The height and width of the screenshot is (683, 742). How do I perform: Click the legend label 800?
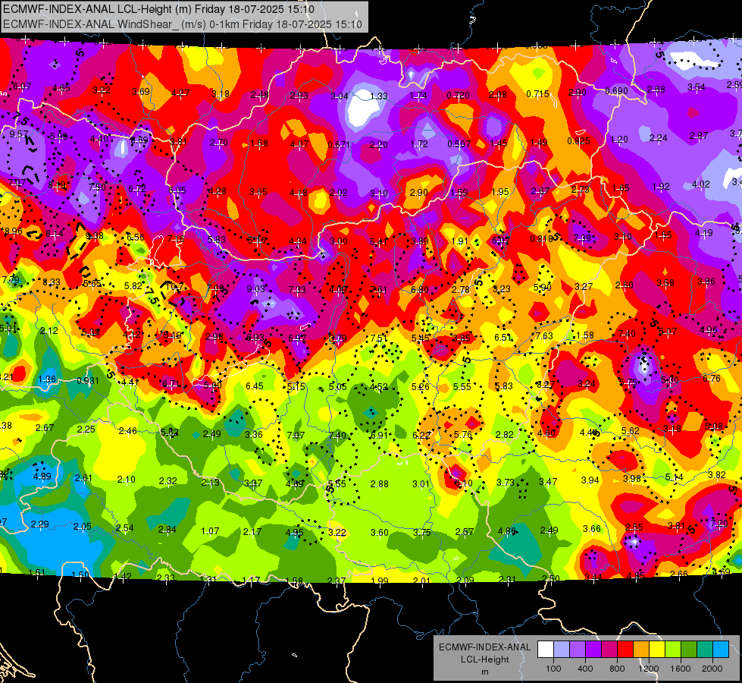coord(617,669)
